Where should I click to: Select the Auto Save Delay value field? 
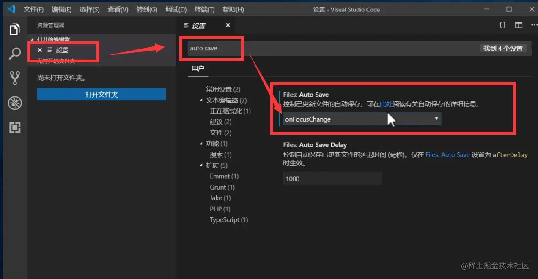pos(332,179)
